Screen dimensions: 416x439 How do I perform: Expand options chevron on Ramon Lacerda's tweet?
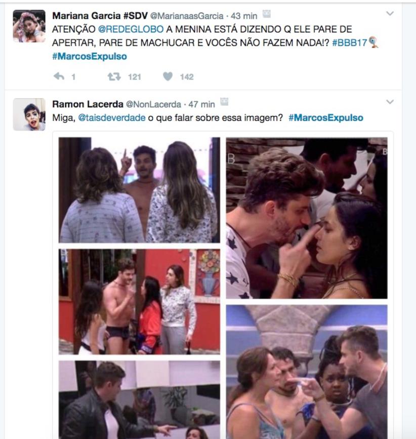[x=390, y=102]
